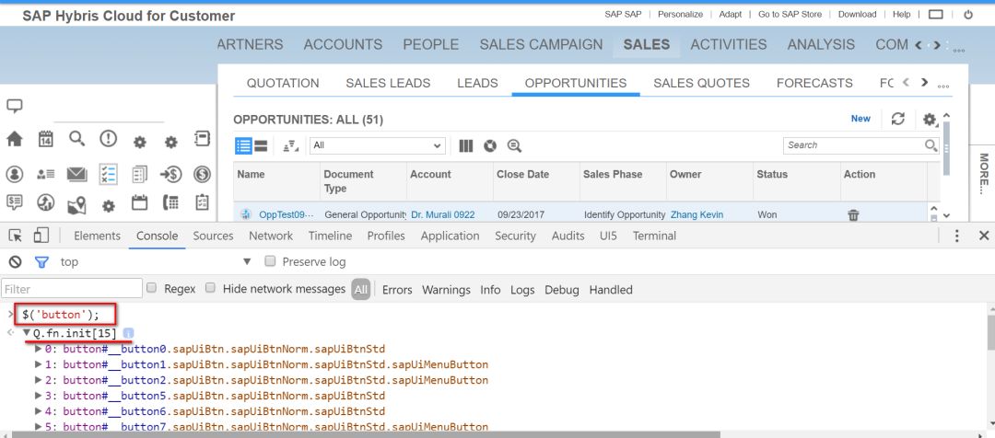Click the DevTools inspect element icon
This screenshot has height=438, width=995.
(16, 236)
